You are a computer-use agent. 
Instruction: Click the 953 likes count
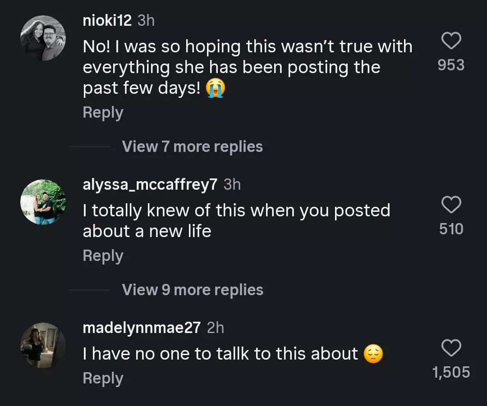tap(451, 65)
